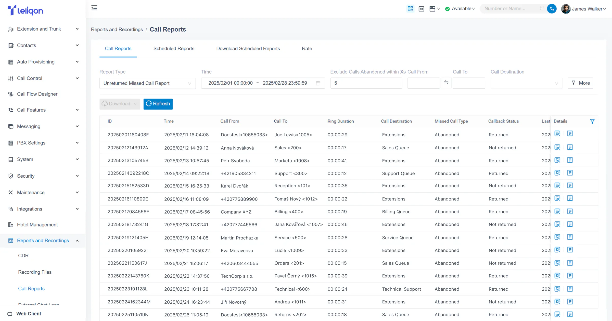Expand the Messaging menu

(x=43, y=126)
